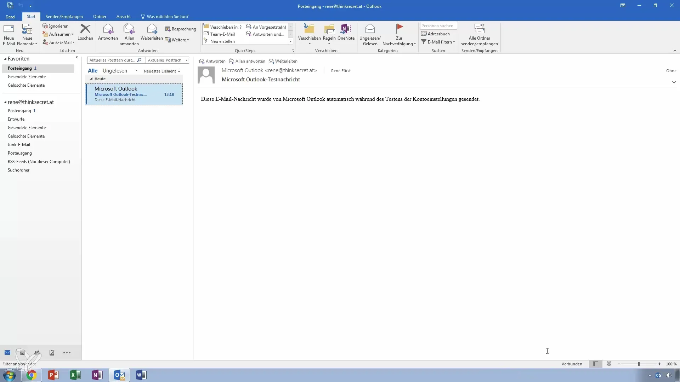Toggle Neuestes Element sort order

[x=162, y=71]
